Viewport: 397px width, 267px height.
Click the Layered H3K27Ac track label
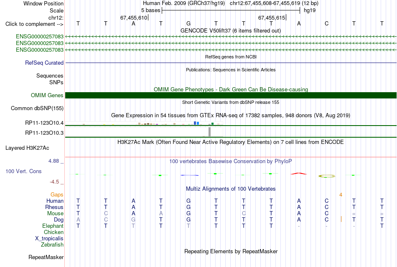coord(27,148)
